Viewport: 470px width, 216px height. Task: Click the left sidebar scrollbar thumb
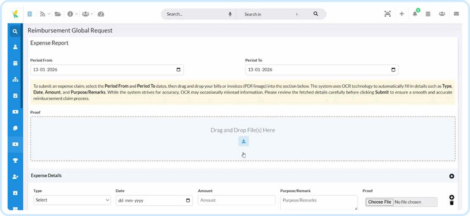point(22,66)
